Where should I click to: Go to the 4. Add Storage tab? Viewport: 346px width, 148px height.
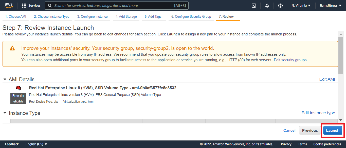[126, 16]
